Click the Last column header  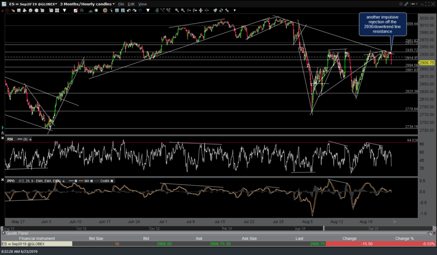pyautogui.click(x=300, y=238)
